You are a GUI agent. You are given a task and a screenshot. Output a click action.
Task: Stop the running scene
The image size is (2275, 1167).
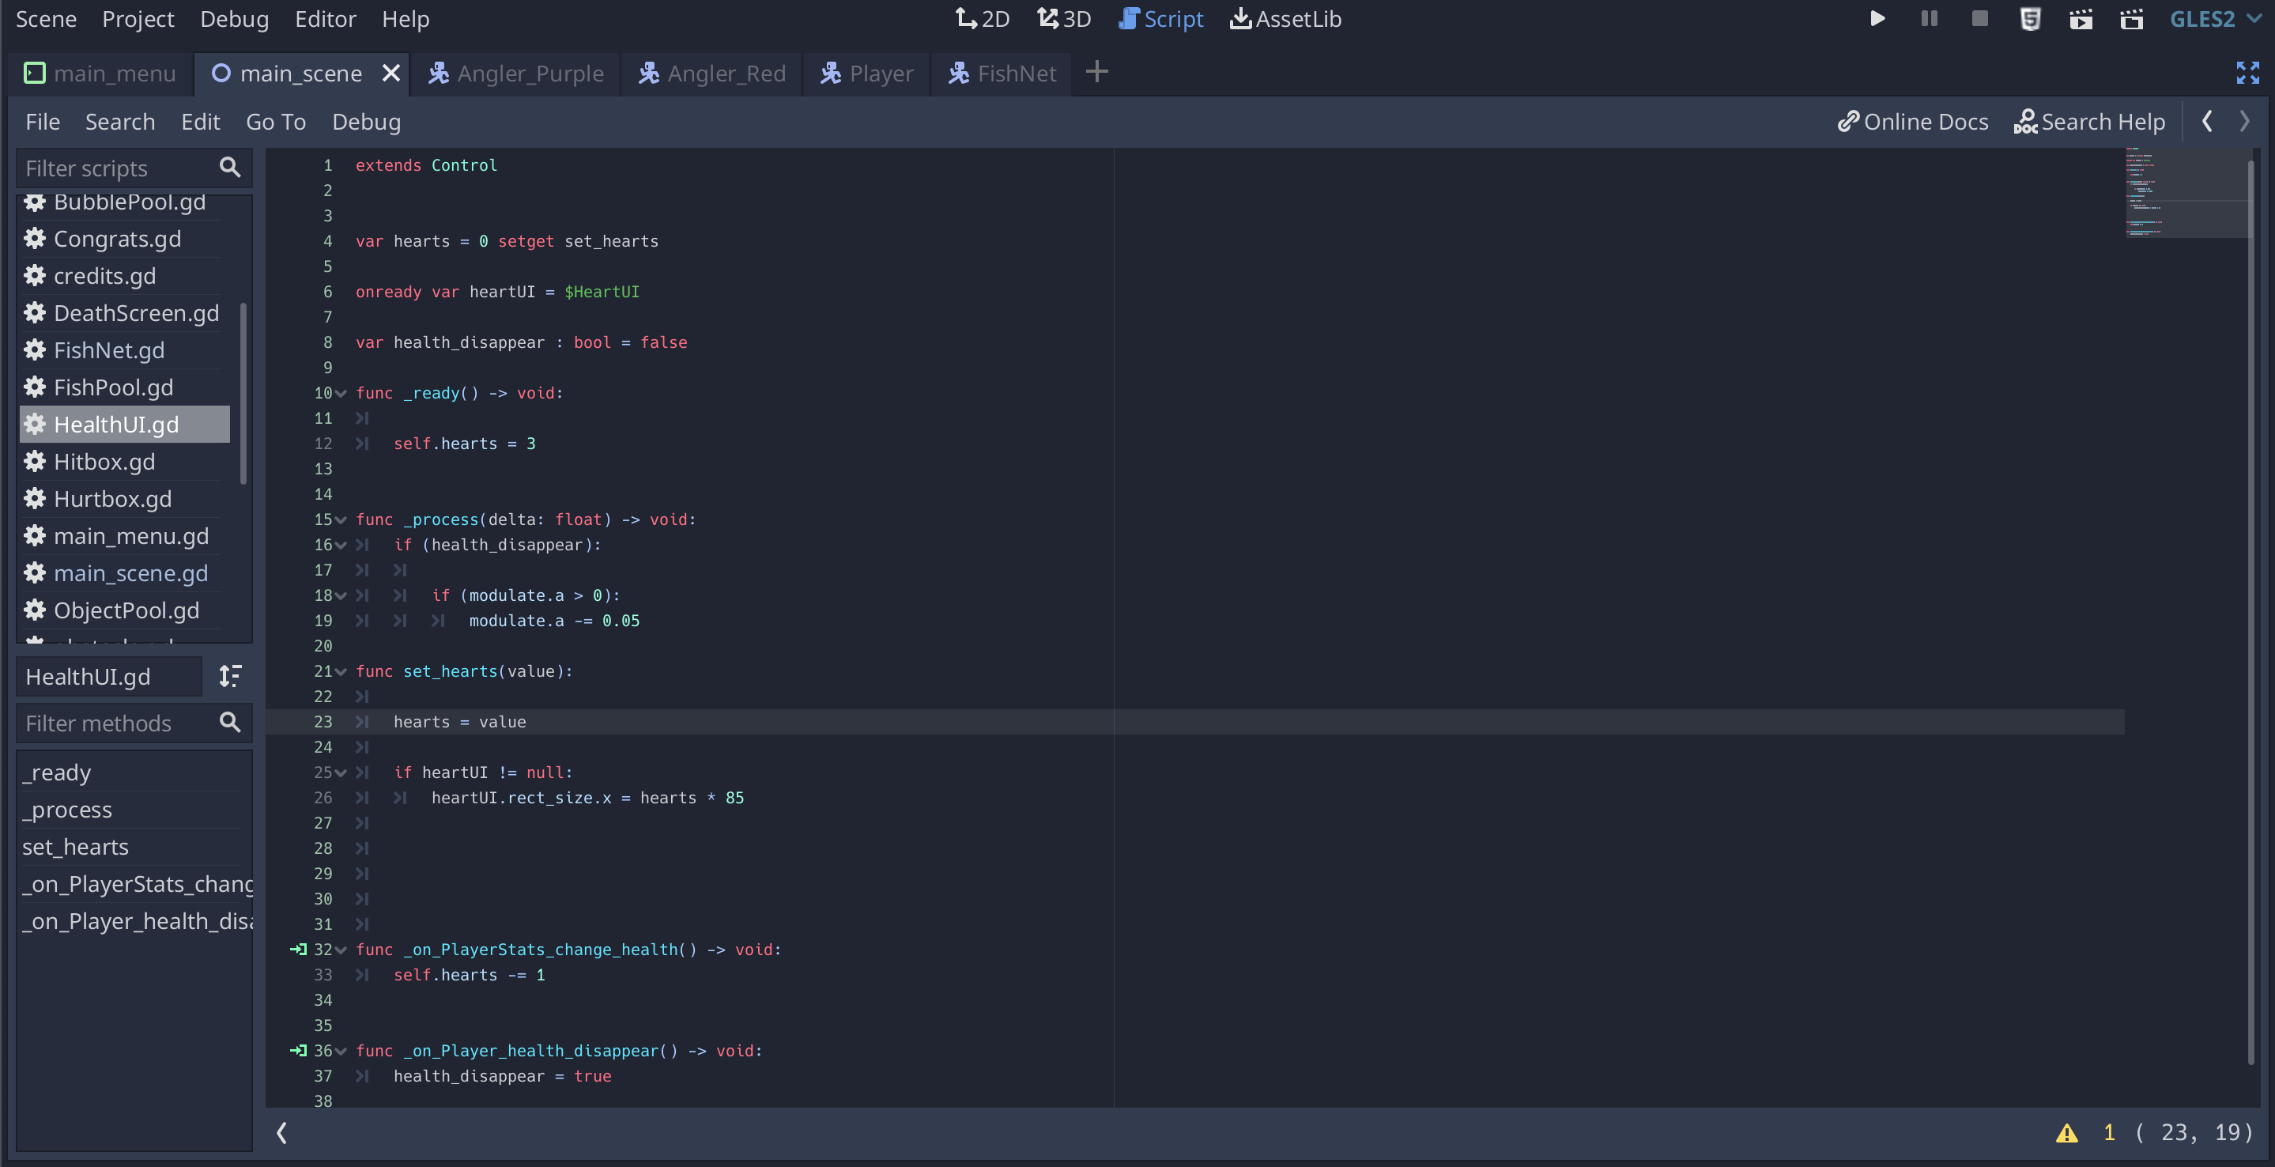1979,18
